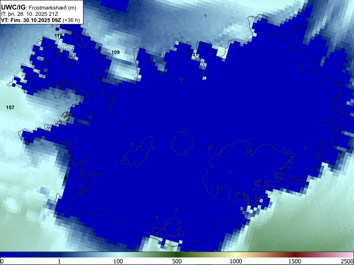Click the title text 'UWC/IG: Frostmarkshæð (m)'

(x=39, y=7)
